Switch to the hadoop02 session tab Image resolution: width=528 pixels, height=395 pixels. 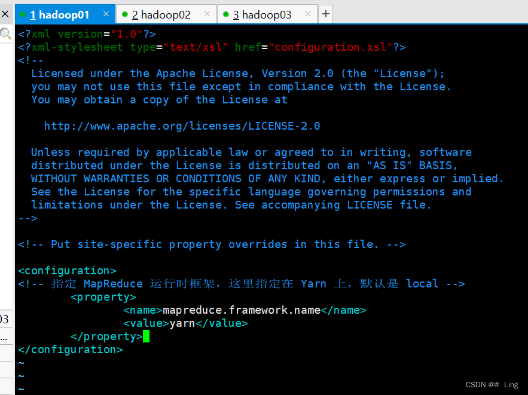coord(166,14)
